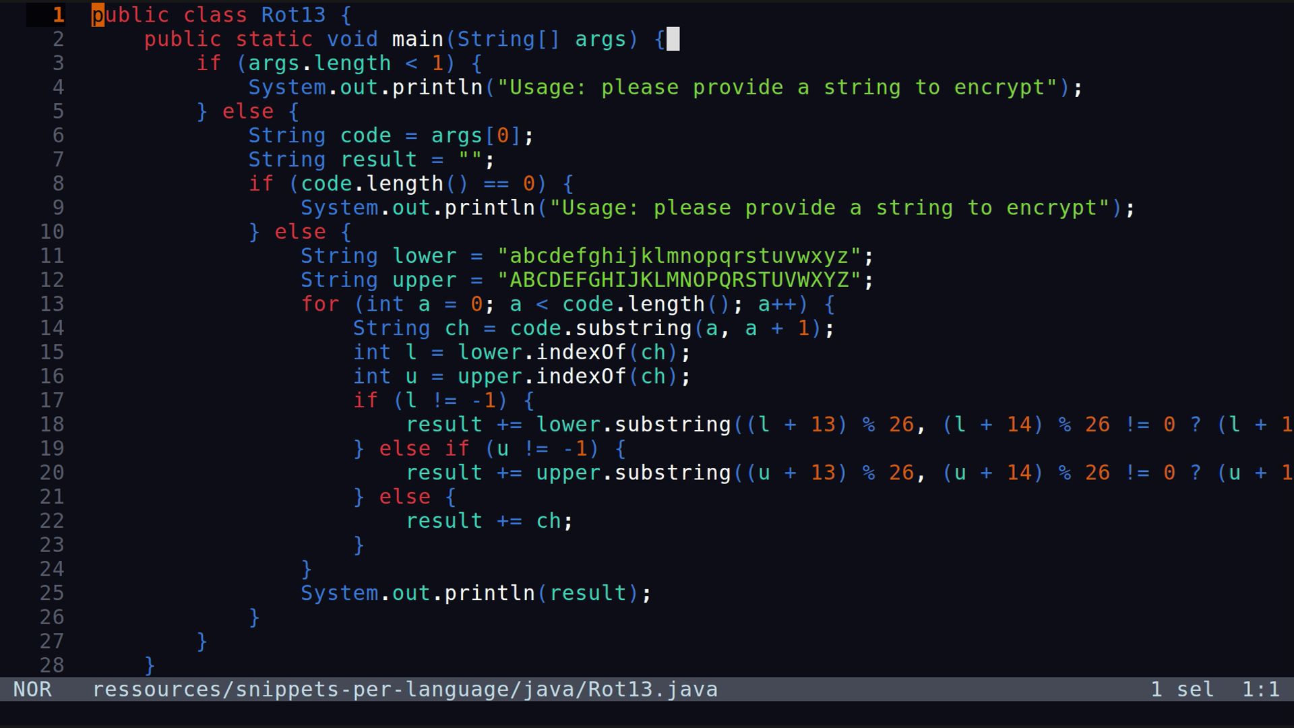Screen dimensions: 1294x728
Task: Click the closing brace on line 27
Action: tap(202, 641)
